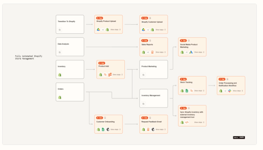Click Google Sheets icon in Stock Tracking card
The image size is (263, 150).
click(x=187, y=91)
